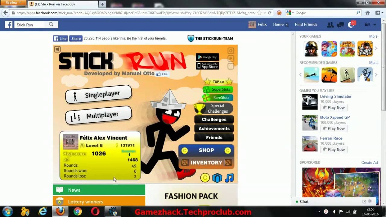
Task: Open the blue gift box icon
Action: coord(217,178)
